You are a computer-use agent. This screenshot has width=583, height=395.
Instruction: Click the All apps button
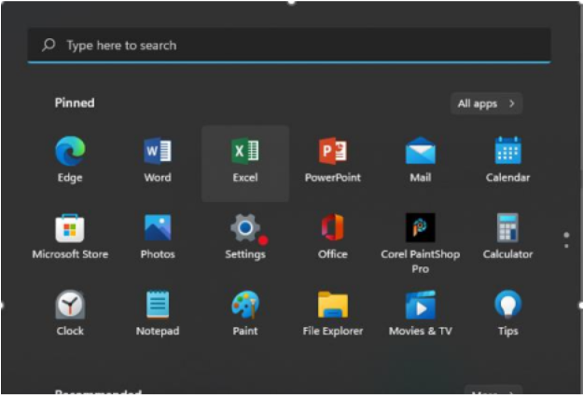486,103
